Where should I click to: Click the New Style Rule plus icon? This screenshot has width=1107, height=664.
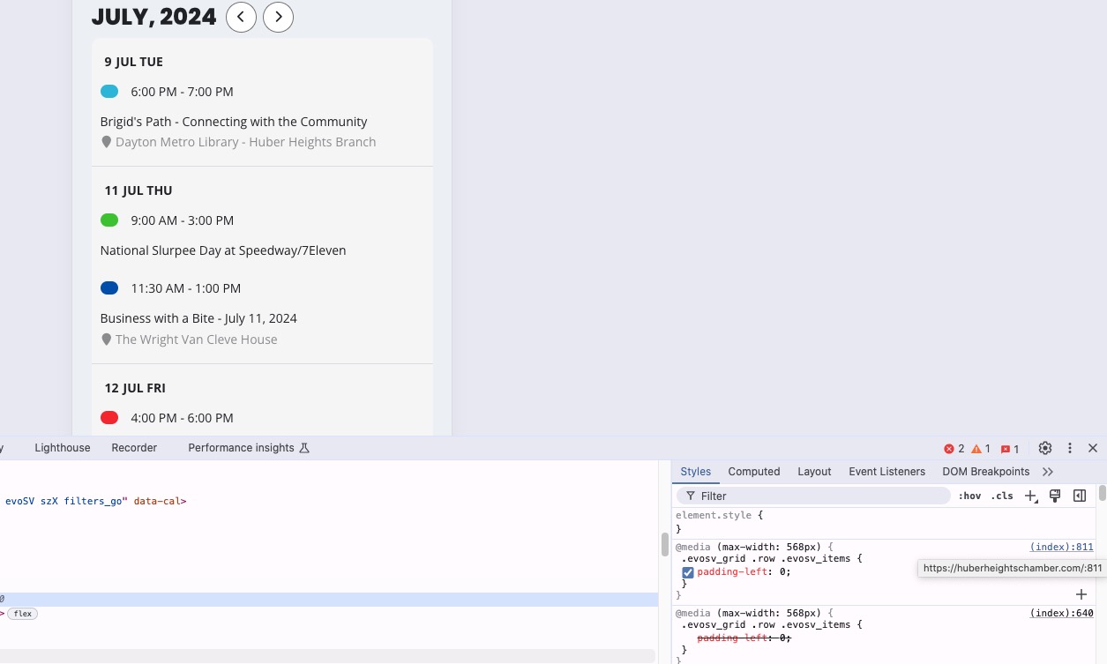1030,496
